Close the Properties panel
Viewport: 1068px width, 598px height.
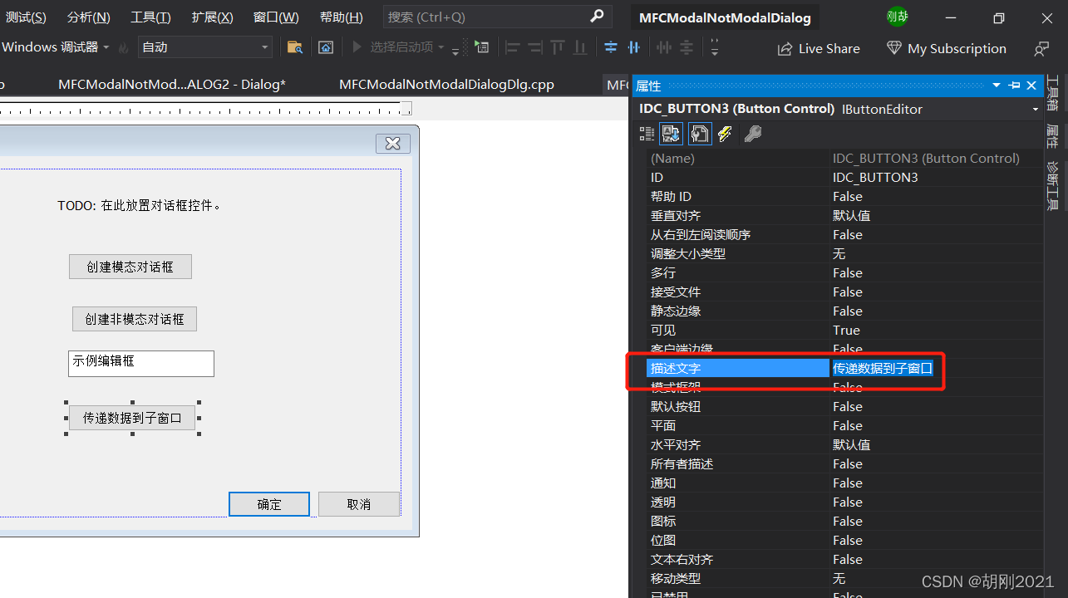(x=1031, y=85)
